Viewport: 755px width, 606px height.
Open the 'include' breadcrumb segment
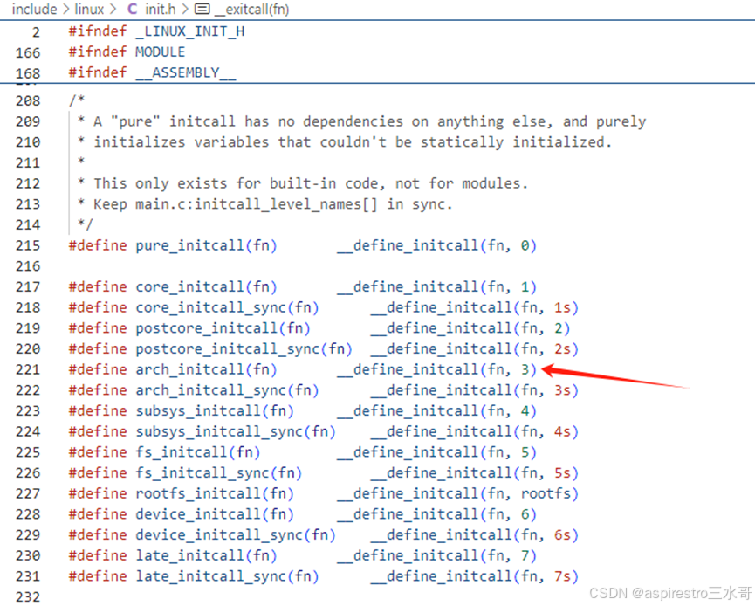click(x=34, y=9)
